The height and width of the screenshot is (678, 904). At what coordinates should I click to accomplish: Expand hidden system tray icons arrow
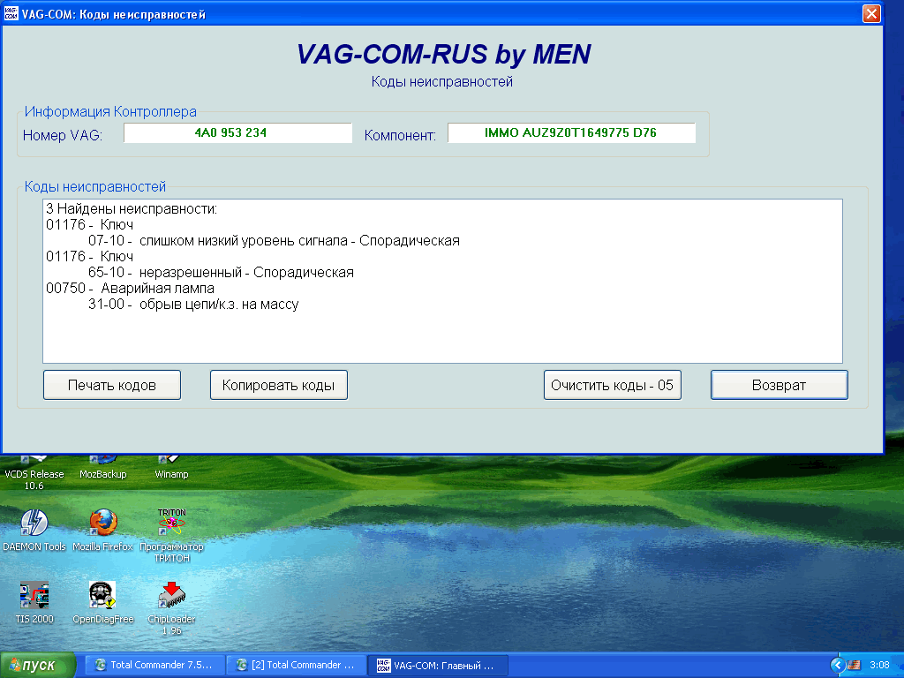pos(838,666)
